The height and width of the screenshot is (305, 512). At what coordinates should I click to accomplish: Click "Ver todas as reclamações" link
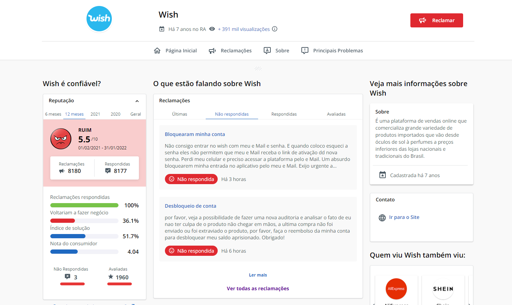click(x=258, y=288)
